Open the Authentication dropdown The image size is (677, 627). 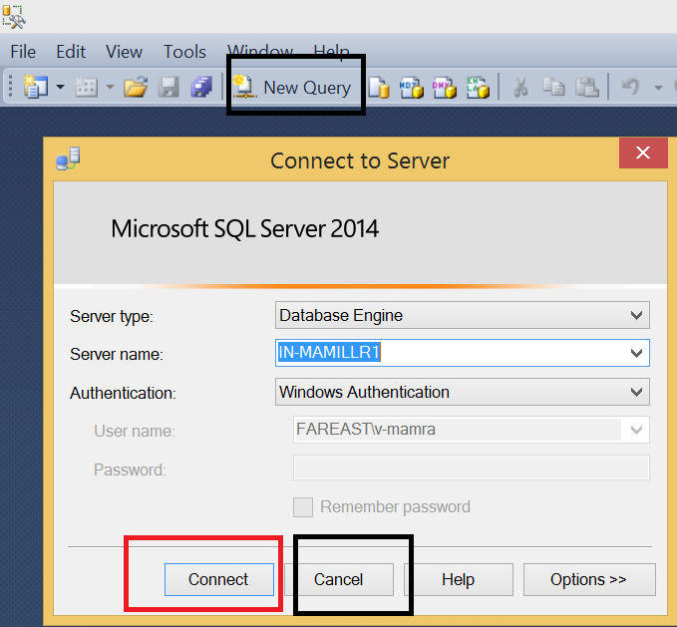462,392
